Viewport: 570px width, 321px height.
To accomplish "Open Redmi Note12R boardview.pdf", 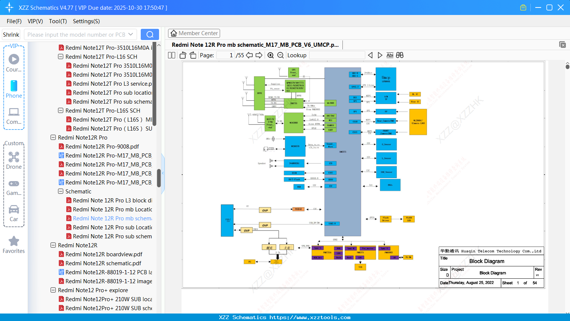I will coord(104,254).
